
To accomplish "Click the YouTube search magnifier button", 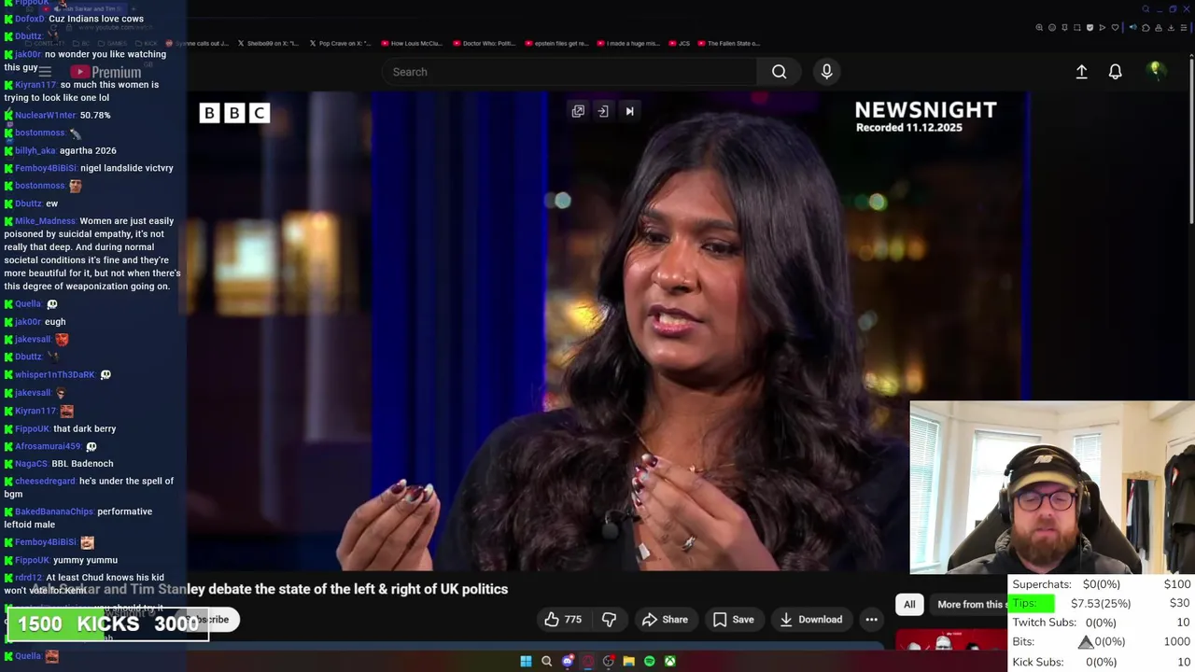I will 779,72.
